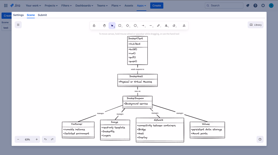
Task: Expand the Teams dropdown
Action: 102,6
